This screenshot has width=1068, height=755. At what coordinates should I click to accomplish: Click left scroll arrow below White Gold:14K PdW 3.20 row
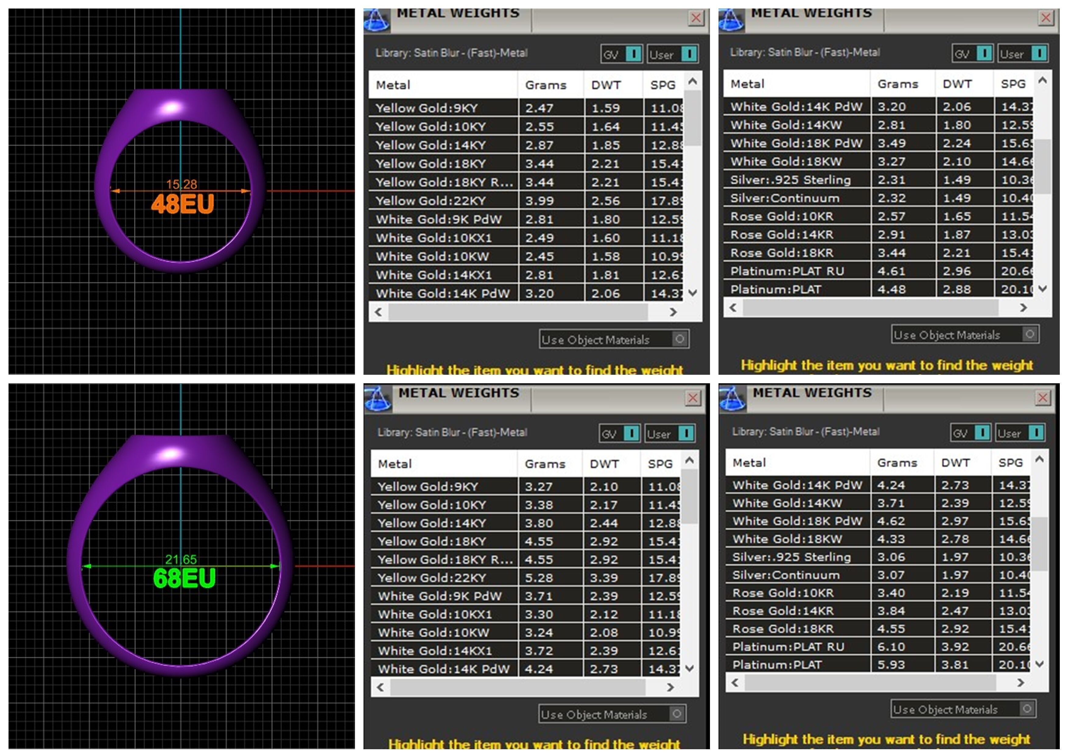point(379,312)
